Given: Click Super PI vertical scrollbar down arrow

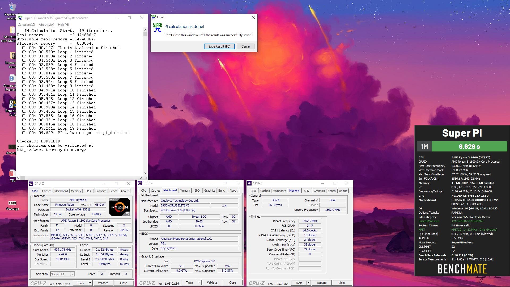Looking at the screenshot, I should click(x=145, y=173).
